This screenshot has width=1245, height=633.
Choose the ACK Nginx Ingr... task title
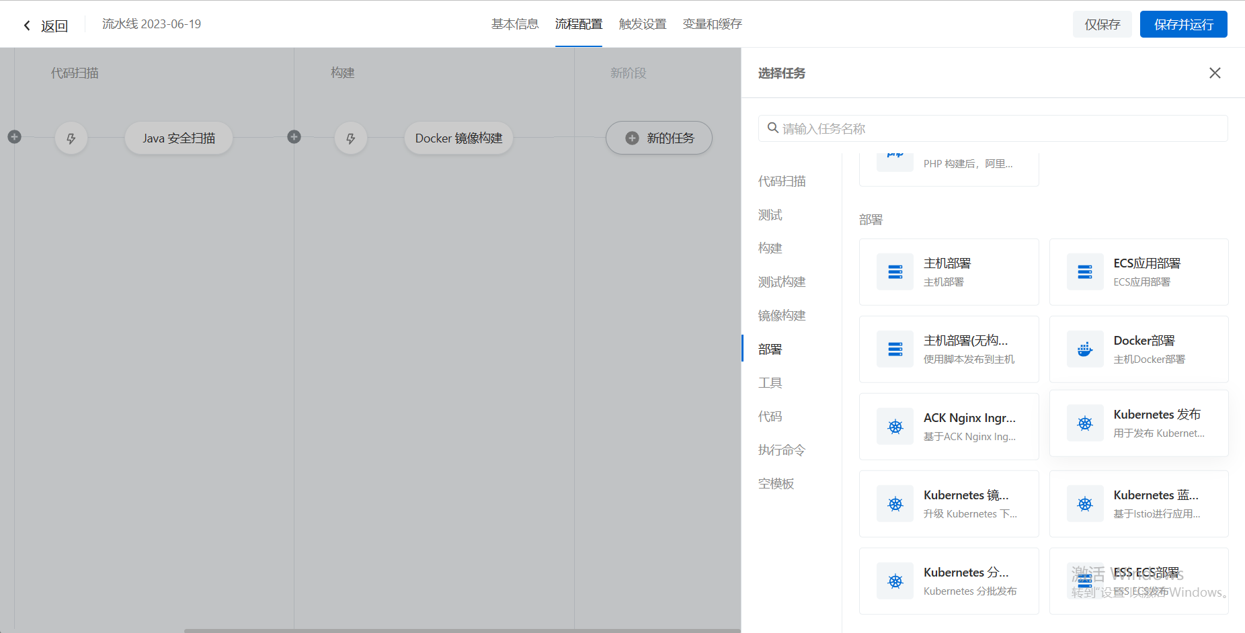point(969,418)
